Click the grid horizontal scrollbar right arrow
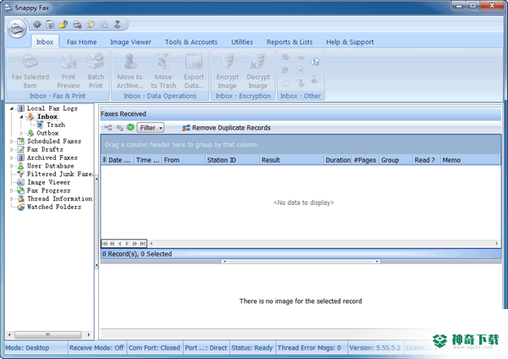This screenshot has width=508, height=359. 497,244
